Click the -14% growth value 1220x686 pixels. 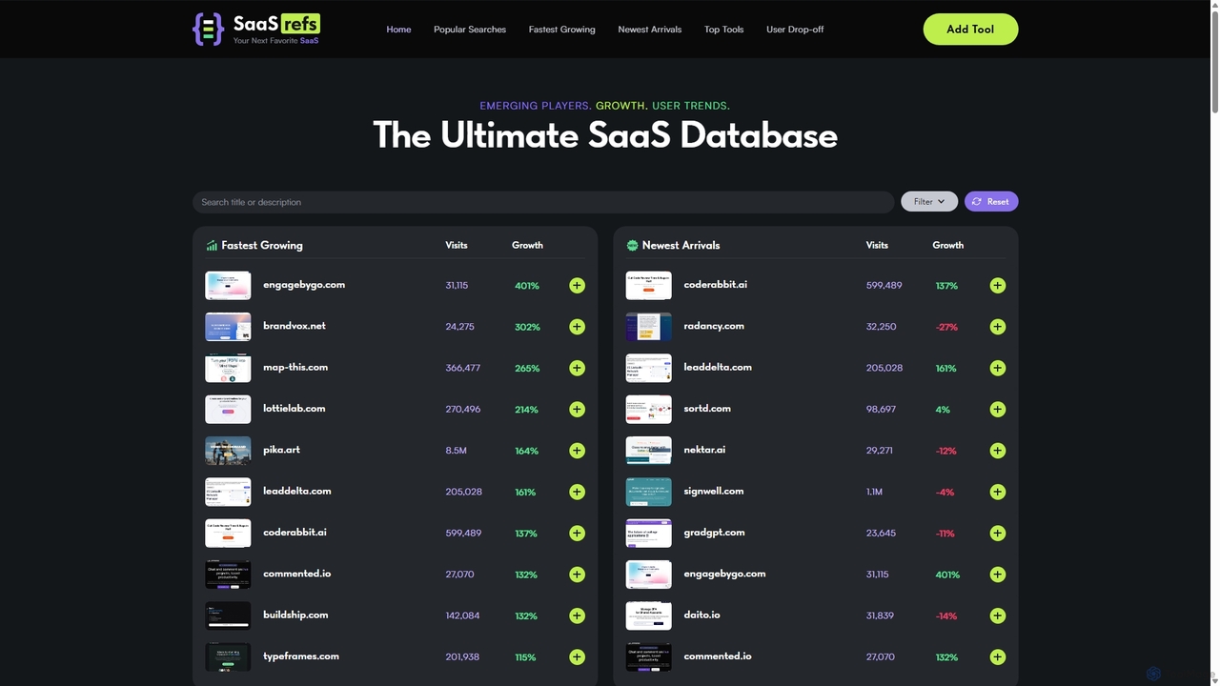coord(946,615)
